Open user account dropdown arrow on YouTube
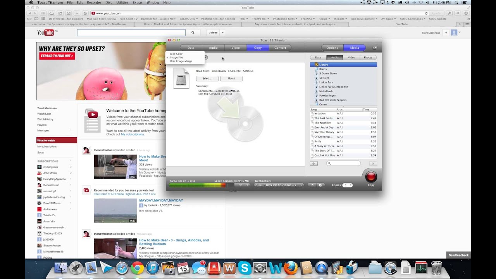496x279 pixels. click(460, 33)
